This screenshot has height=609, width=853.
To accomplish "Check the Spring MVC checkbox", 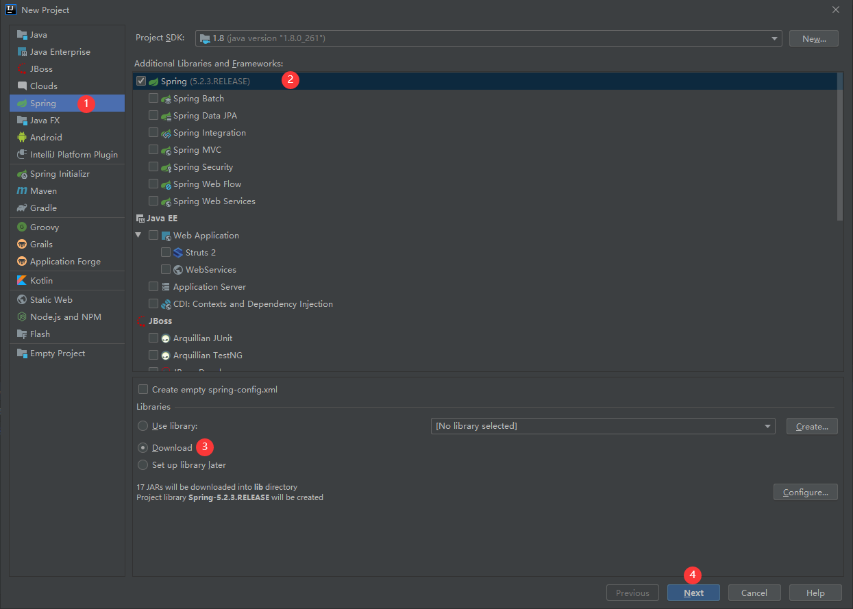I will (x=153, y=149).
